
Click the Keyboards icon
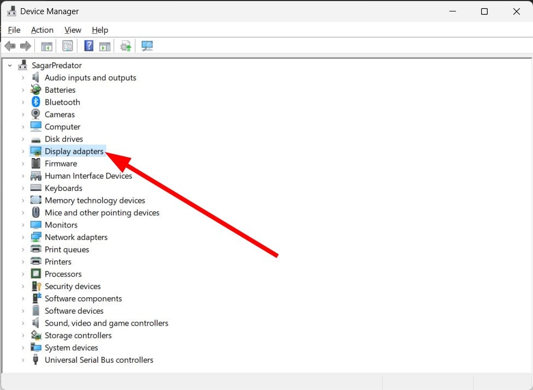click(x=35, y=188)
